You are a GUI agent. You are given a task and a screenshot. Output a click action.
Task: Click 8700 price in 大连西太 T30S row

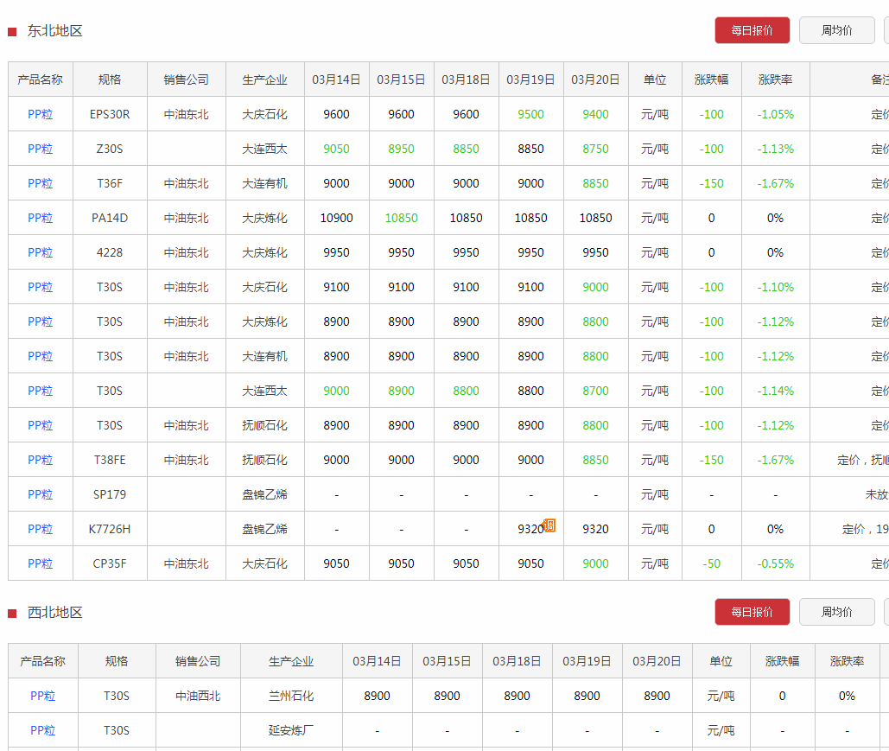596,391
